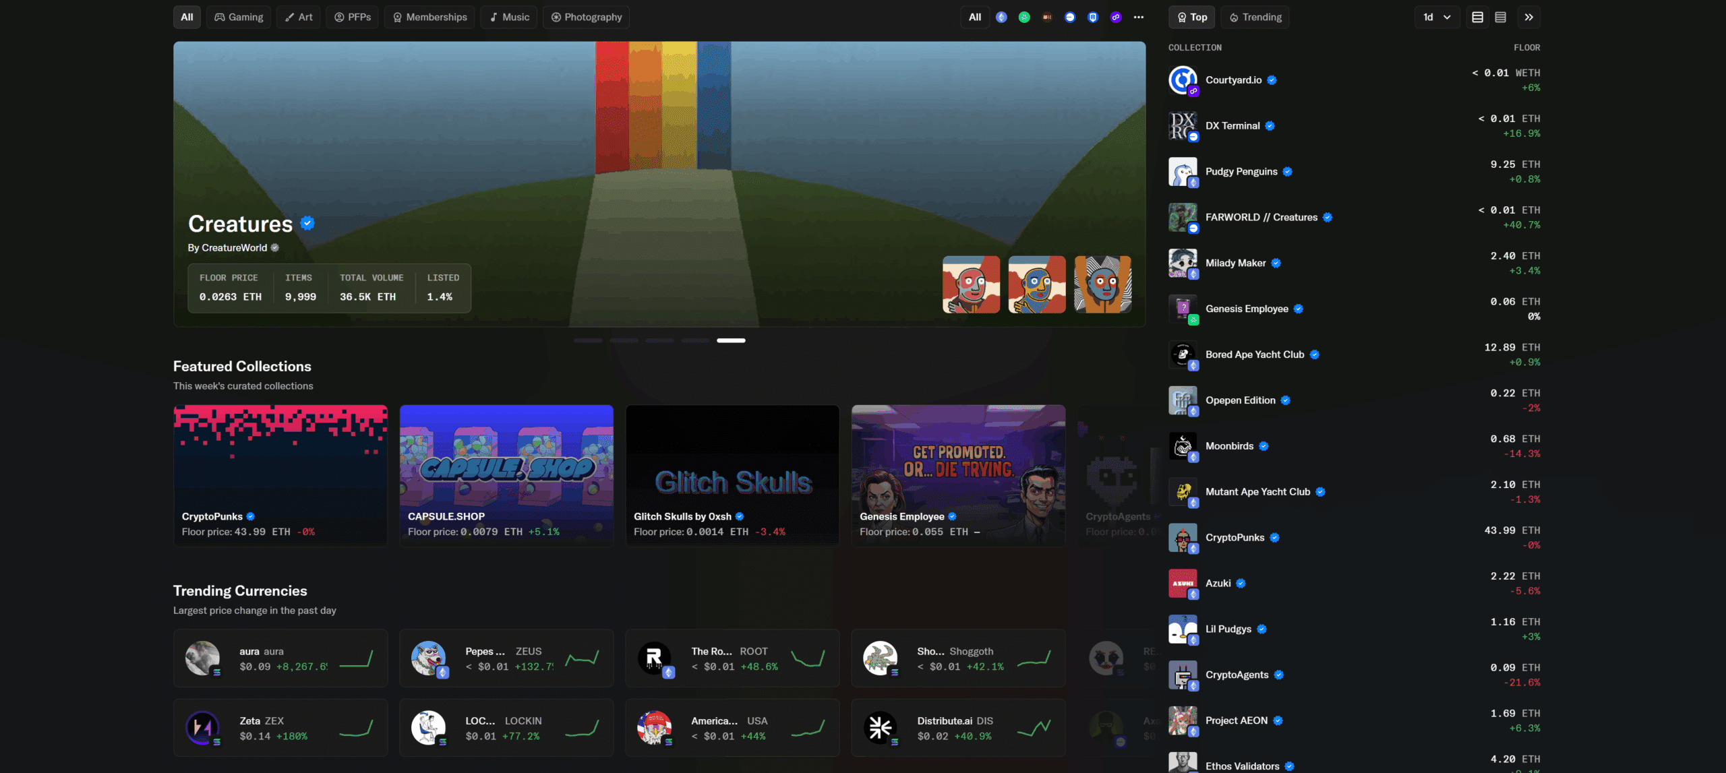The width and height of the screenshot is (1726, 773).
Task: Click the FARWORLD // Creatures avatar
Action: pyautogui.click(x=1183, y=218)
